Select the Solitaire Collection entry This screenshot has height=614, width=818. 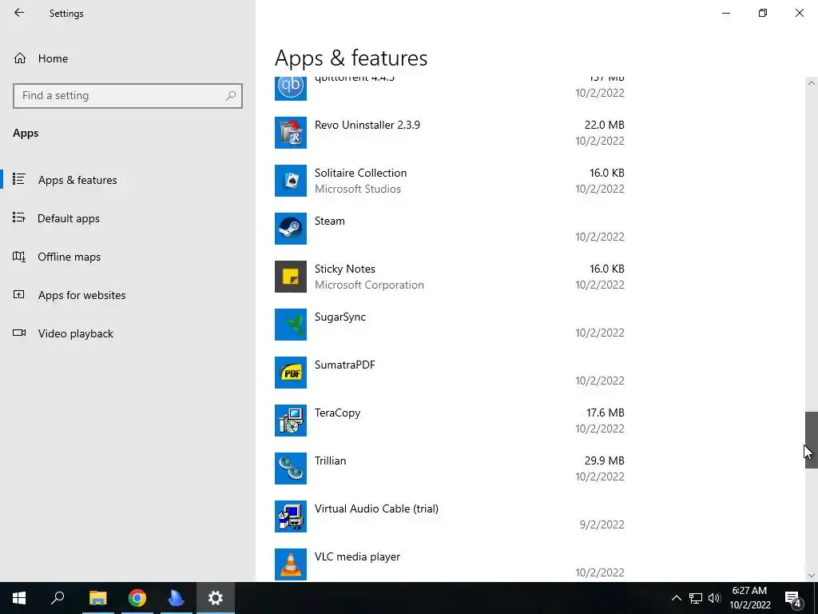[x=450, y=181]
